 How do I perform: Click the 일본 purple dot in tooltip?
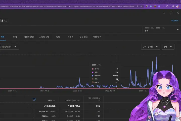(x=93, y=72)
